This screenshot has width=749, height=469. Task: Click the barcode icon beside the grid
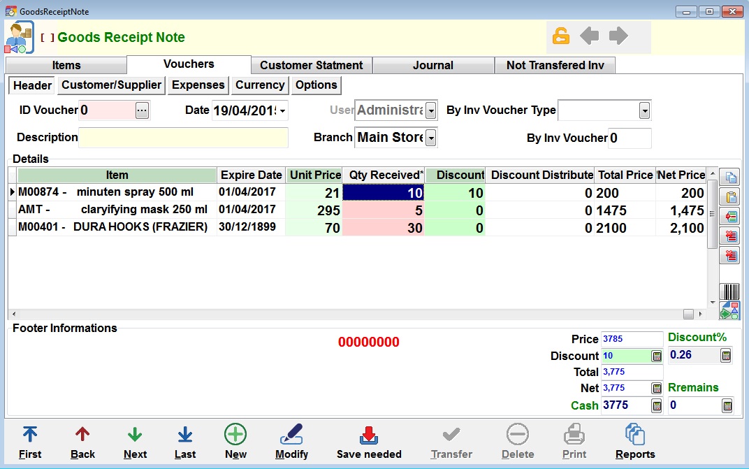(730, 291)
